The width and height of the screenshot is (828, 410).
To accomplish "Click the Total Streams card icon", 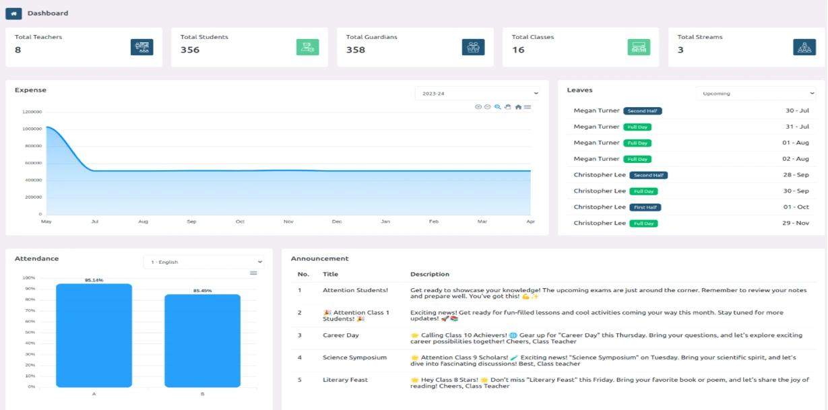I will pos(804,47).
